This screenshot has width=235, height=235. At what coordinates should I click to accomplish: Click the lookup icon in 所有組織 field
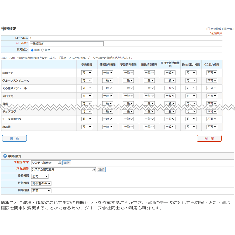[x=94, y=169]
